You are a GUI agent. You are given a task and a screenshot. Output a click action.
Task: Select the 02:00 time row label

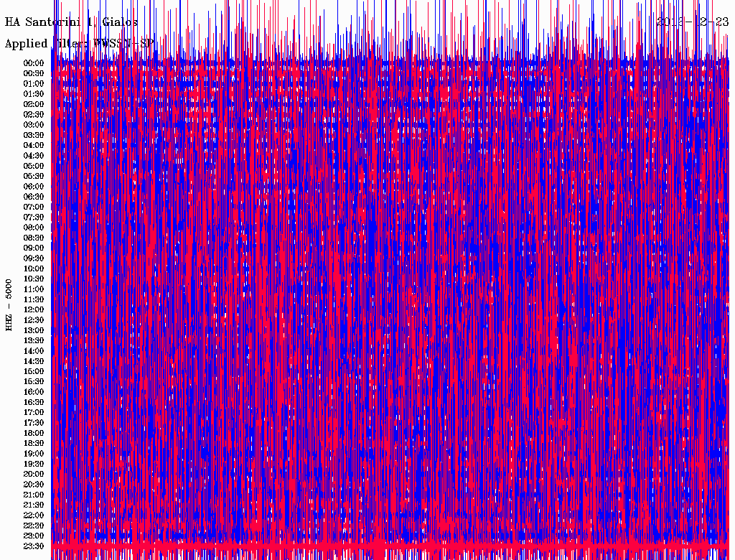point(34,104)
